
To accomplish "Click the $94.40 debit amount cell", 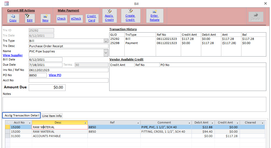I will [203, 132].
